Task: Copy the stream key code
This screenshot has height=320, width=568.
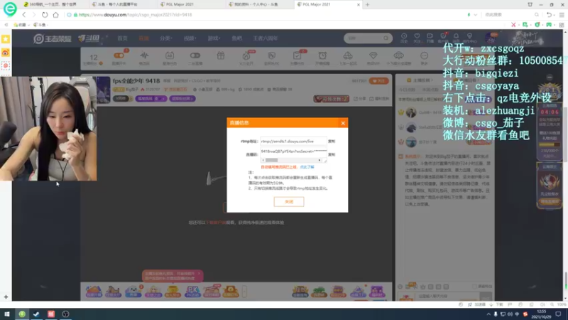Action: (332, 154)
